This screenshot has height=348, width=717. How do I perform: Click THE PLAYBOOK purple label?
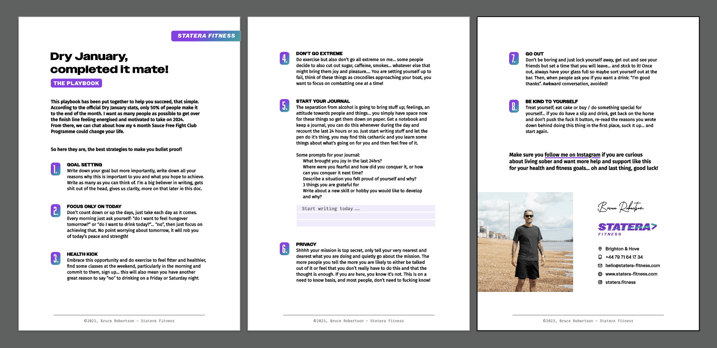pyautogui.click(x=76, y=83)
